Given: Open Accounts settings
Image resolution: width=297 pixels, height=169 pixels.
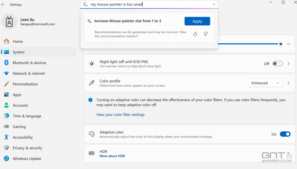Looking at the screenshot, I should point(39,105).
